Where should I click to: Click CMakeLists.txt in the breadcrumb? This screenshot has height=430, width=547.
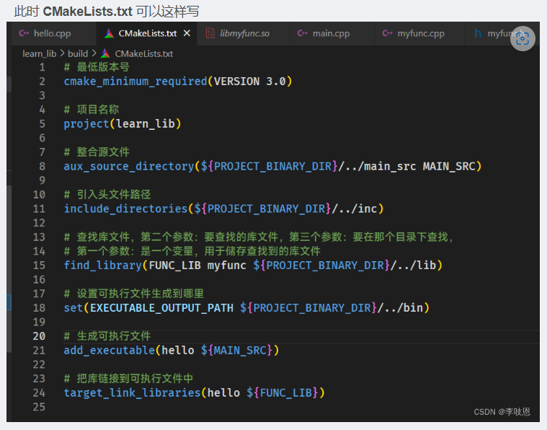(x=143, y=54)
